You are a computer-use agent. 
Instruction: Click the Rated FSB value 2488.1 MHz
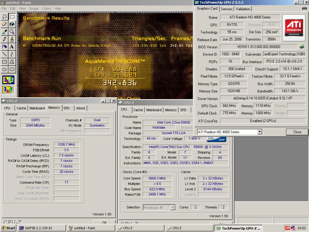pyautogui.click(x=157, y=194)
